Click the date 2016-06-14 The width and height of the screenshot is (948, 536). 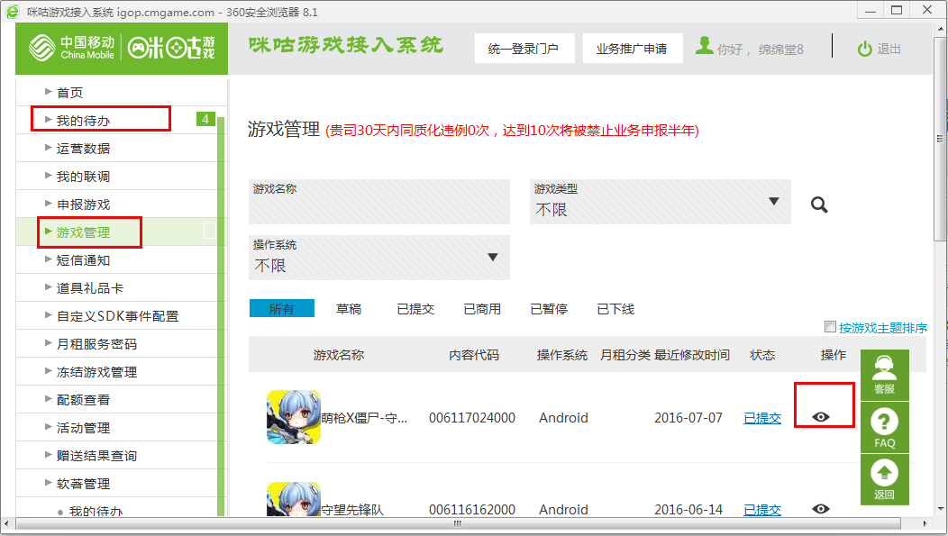(688, 509)
